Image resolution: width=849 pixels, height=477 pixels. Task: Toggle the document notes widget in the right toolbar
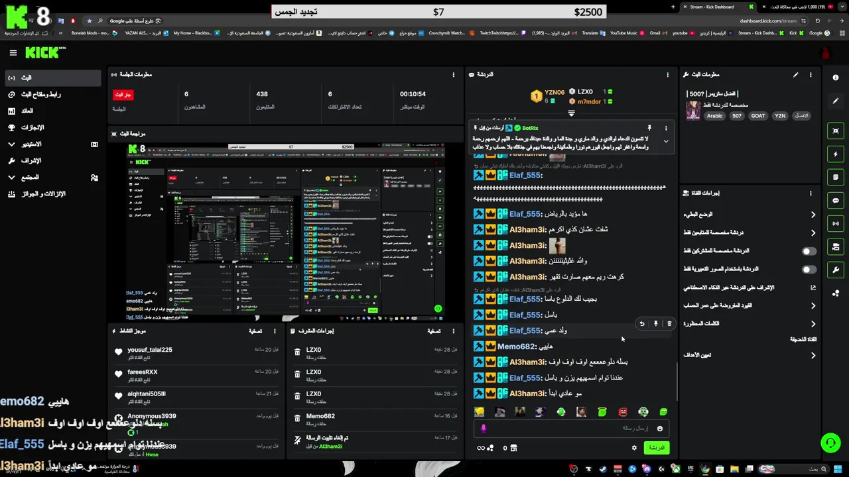pyautogui.click(x=835, y=178)
